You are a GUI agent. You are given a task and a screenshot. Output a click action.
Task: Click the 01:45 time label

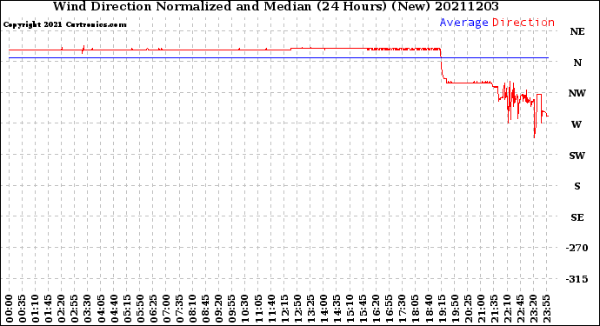coord(49,309)
